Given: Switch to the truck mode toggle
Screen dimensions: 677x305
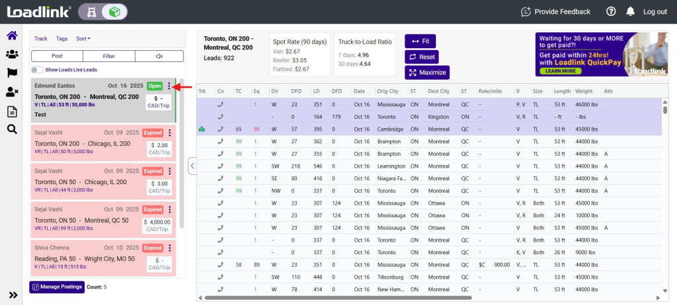Looking at the screenshot, I should pyautogui.click(x=92, y=11).
